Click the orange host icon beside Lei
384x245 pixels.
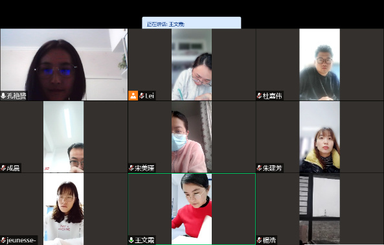pyautogui.click(x=133, y=95)
